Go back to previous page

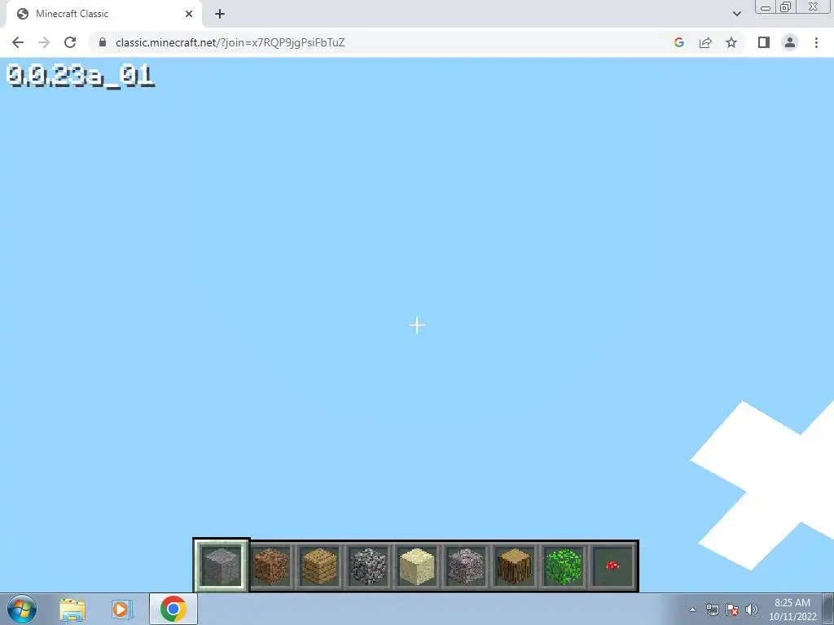click(18, 42)
